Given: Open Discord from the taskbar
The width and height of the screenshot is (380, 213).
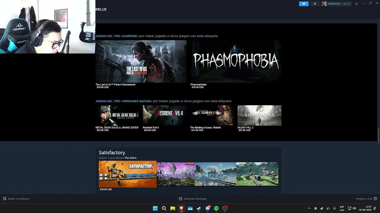Looking at the screenshot, I should [208, 208].
